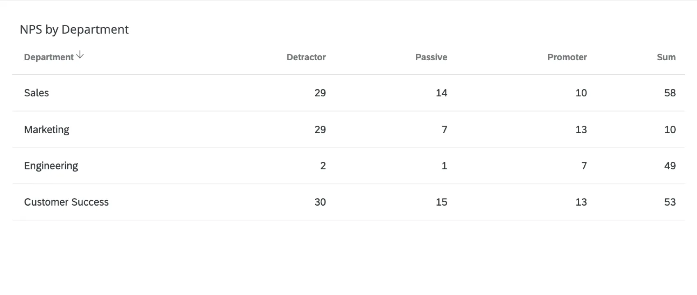Image resolution: width=697 pixels, height=295 pixels.
Task: Click the Sum value 10 for Marketing
Action: pos(670,129)
